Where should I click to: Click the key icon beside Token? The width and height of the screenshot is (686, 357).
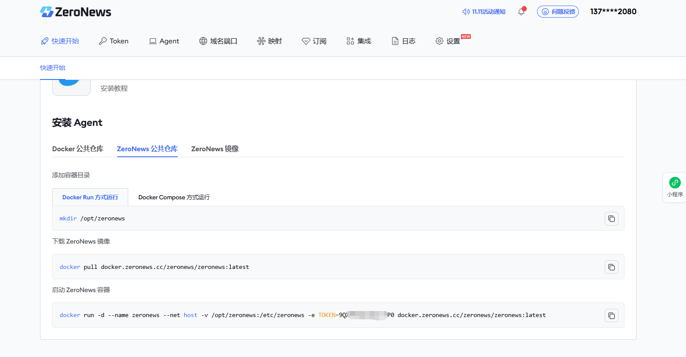tap(103, 41)
